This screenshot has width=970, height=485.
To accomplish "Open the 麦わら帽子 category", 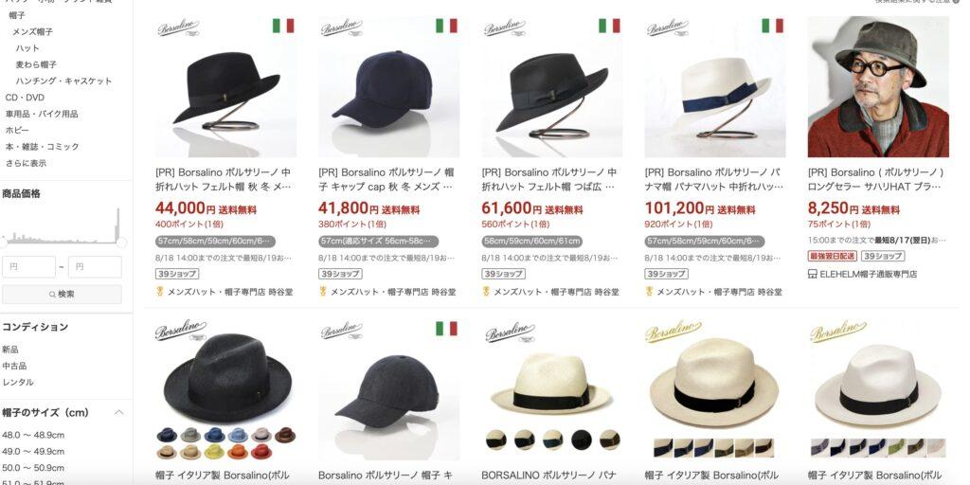I will click(37, 64).
